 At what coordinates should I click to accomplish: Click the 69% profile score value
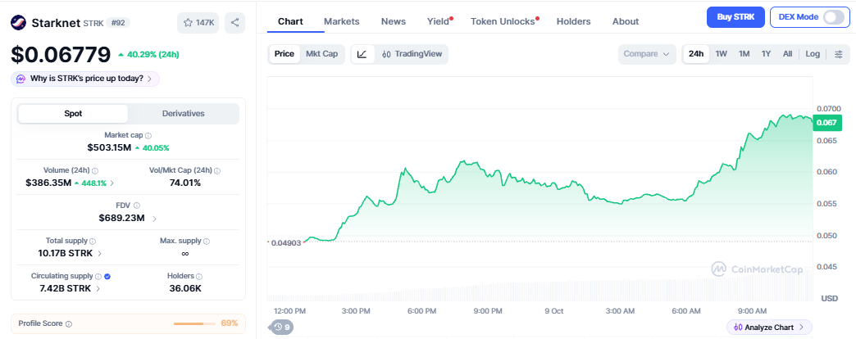tap(230, 323)
